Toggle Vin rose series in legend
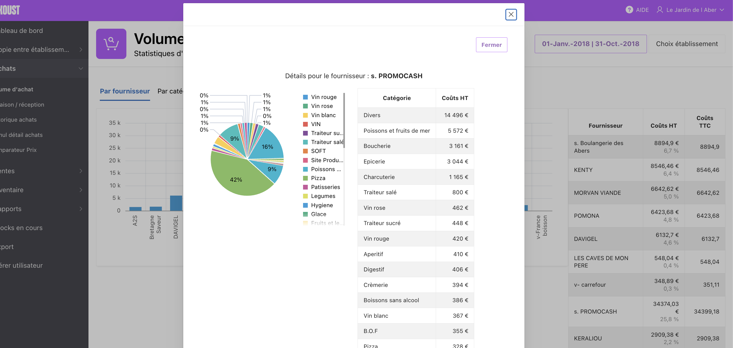This screenshot has width=733, height=348. (321, 106)
